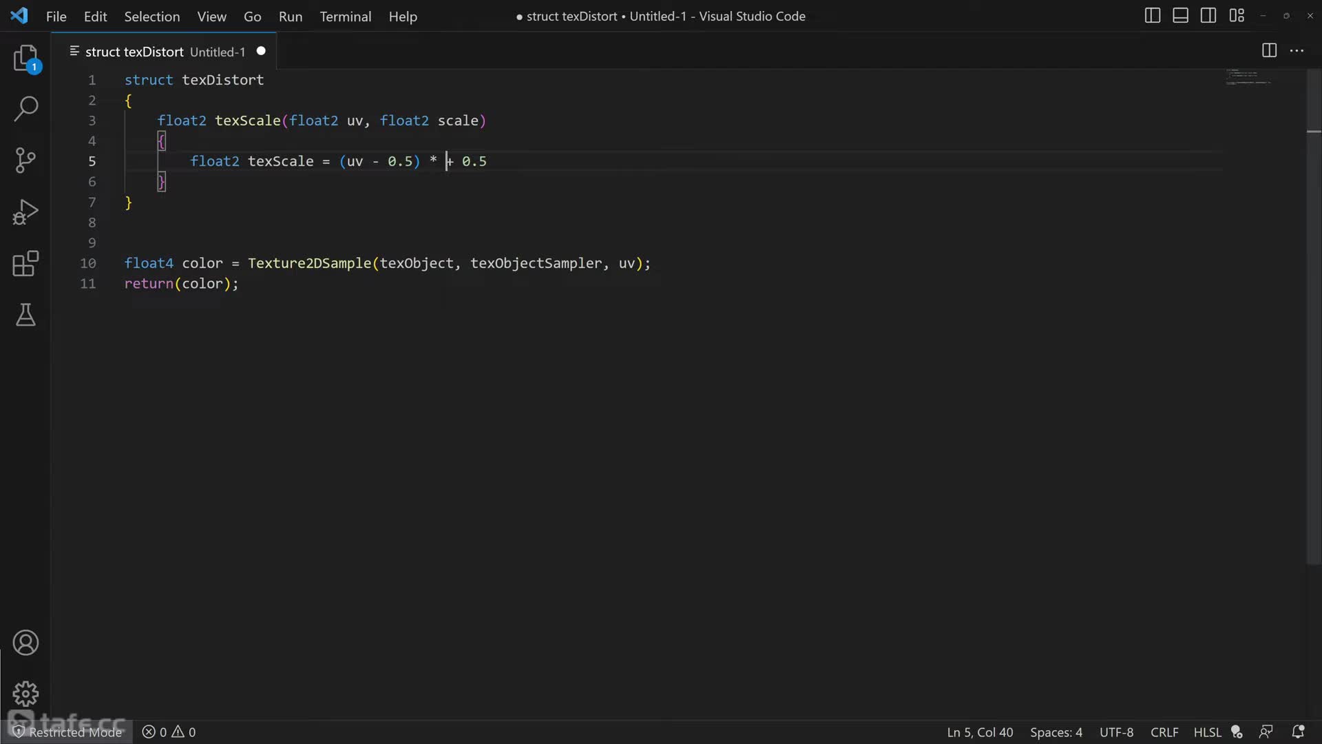Click Ln 5, Col 40 to go to line
Screen dimensions: 1322x744
pyautogui.click(x=980, y=732)
